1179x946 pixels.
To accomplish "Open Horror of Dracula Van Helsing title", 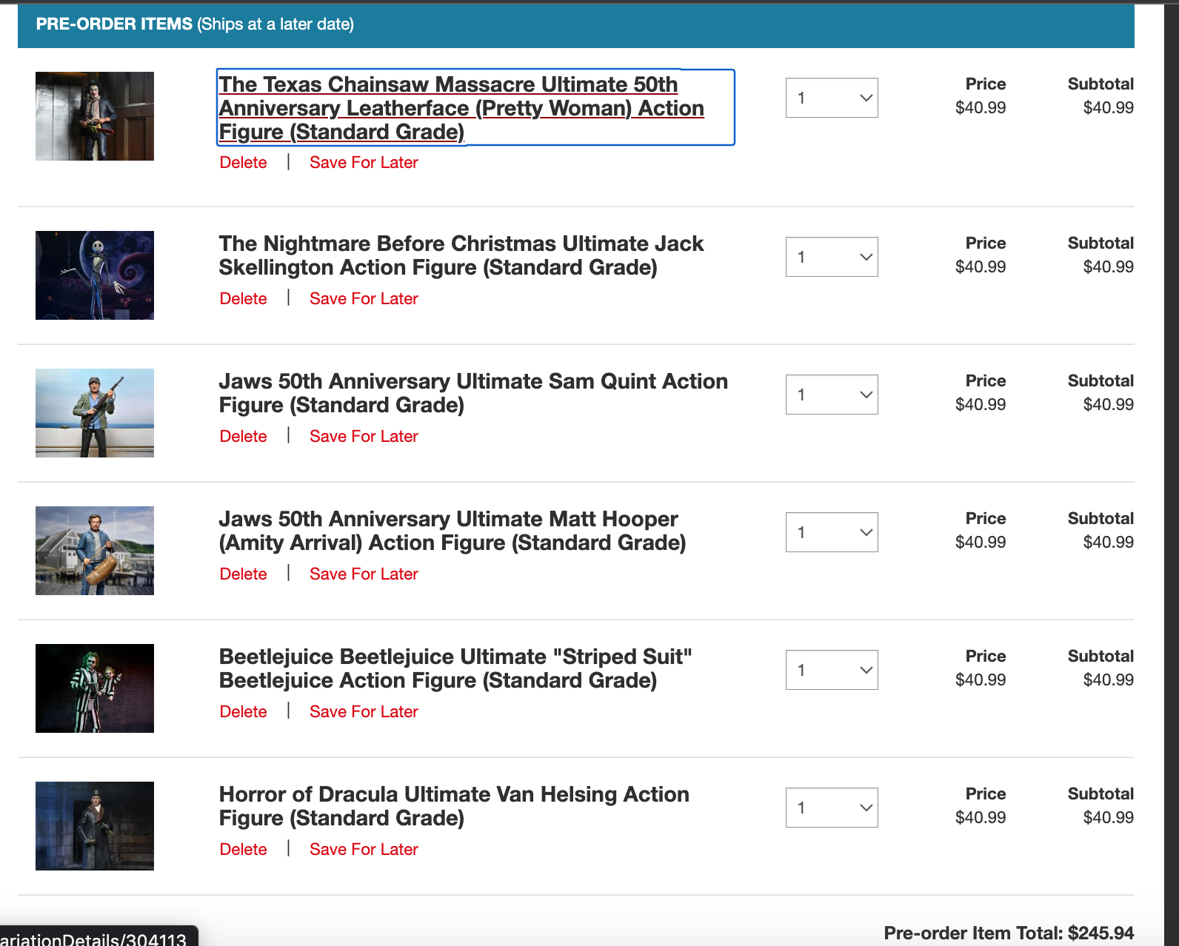I will (454, 806).
